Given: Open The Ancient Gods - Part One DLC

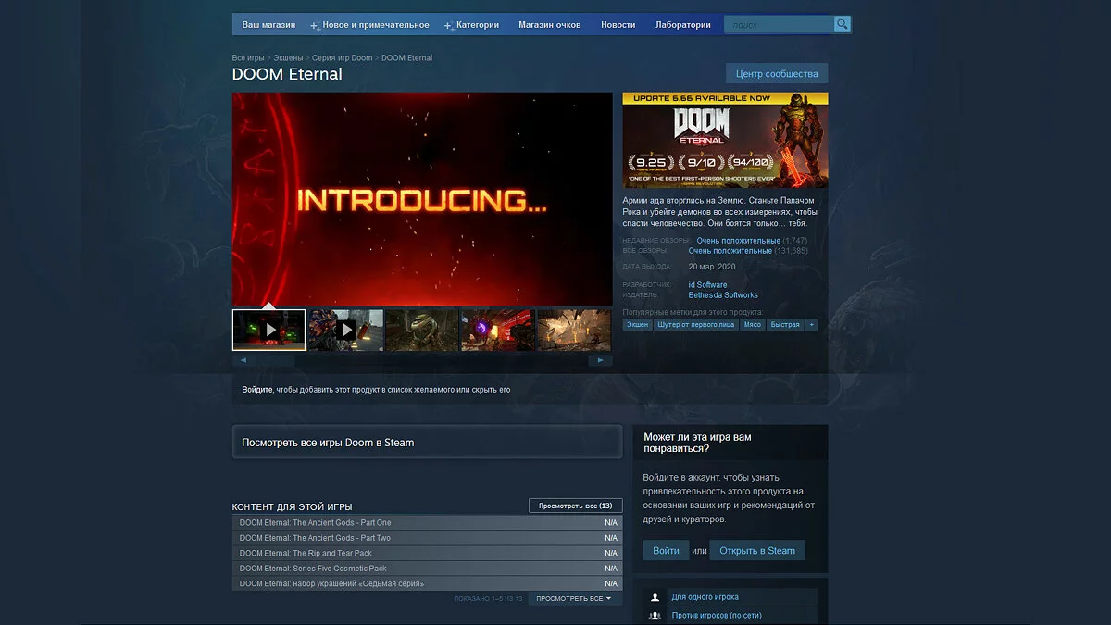Looking at the screenshot, I should [x=427, y=523].
